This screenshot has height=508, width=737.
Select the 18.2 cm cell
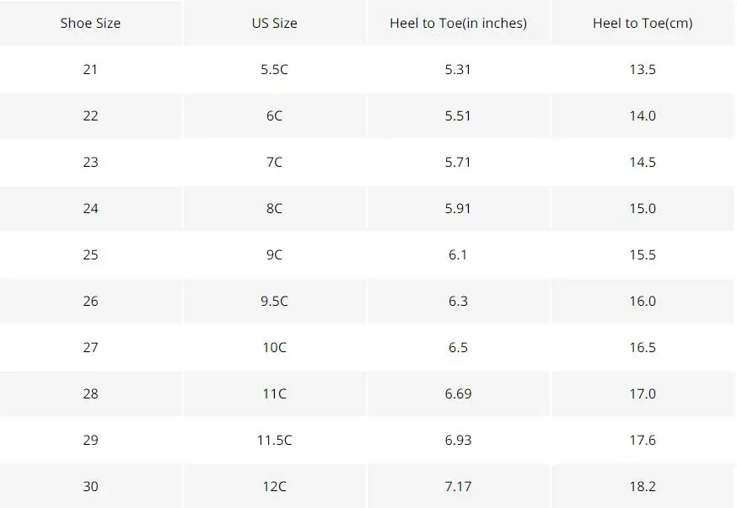[643, 486]
